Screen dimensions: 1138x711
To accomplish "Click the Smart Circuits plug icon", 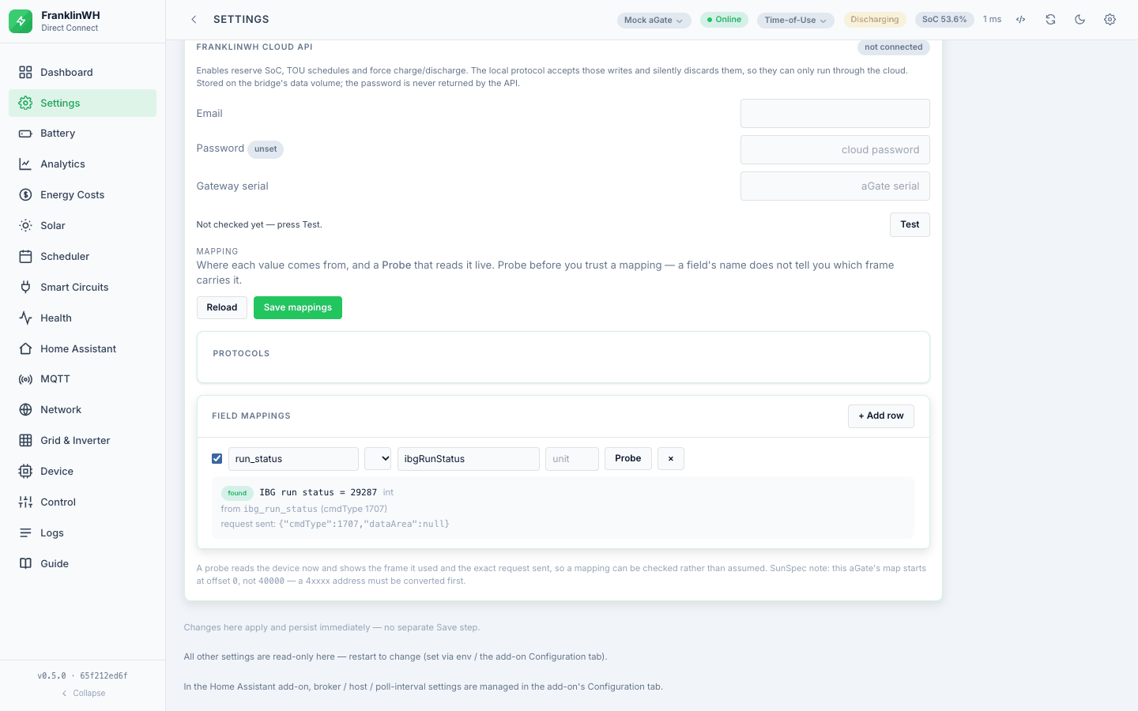I will point(25,288).
